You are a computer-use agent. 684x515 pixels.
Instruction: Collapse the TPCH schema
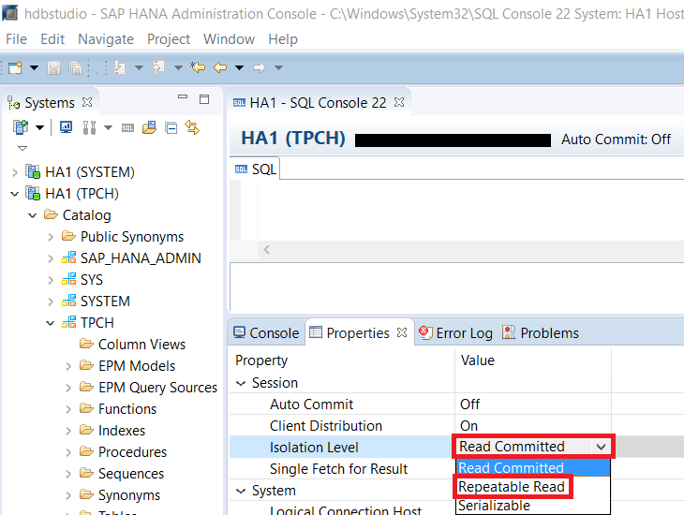coord(51,323)
